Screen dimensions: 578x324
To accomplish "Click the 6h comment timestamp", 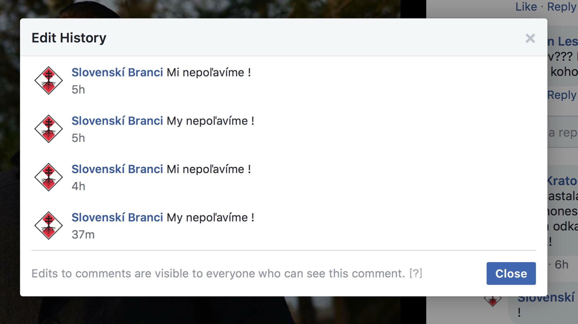I will point(561,265).
